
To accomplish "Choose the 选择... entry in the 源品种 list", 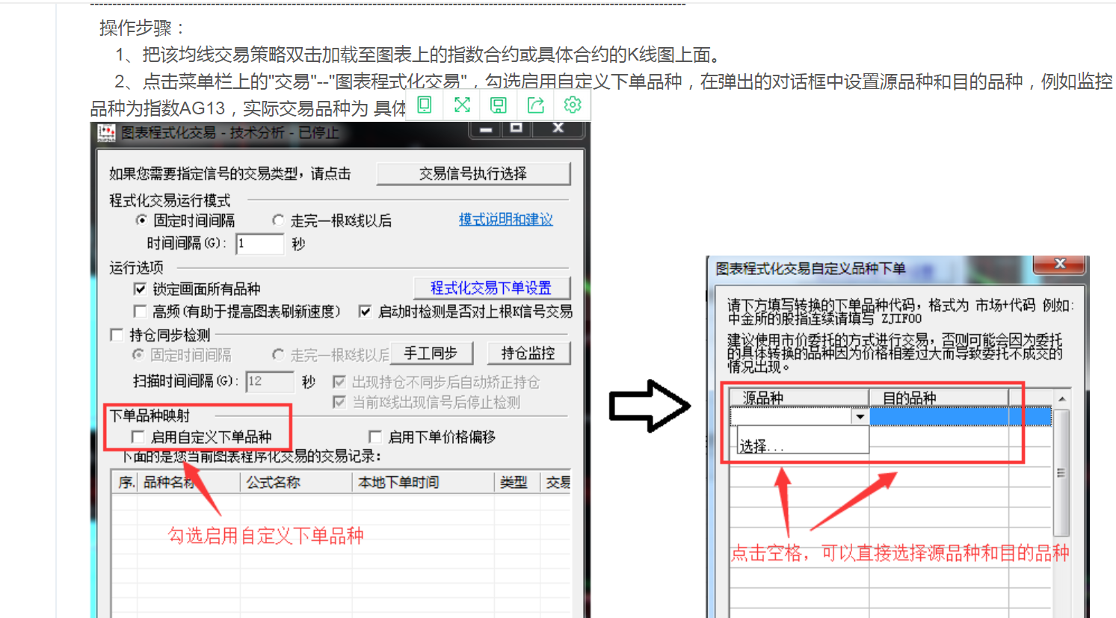I will point(802,445).
